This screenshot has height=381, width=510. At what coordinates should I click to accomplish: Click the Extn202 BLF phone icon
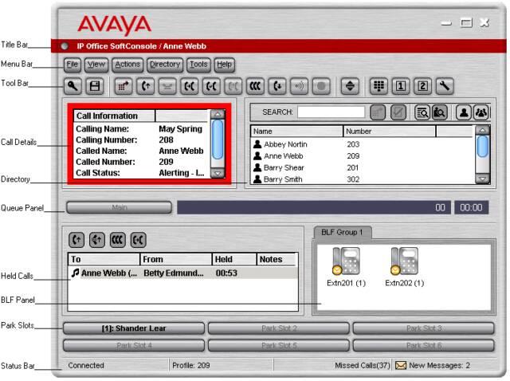point(404,261)
